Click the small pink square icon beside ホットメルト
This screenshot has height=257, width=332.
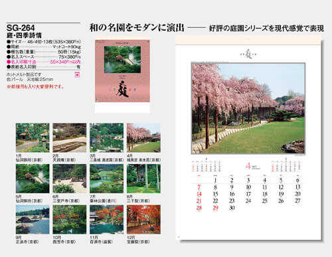tap(77, 75)
